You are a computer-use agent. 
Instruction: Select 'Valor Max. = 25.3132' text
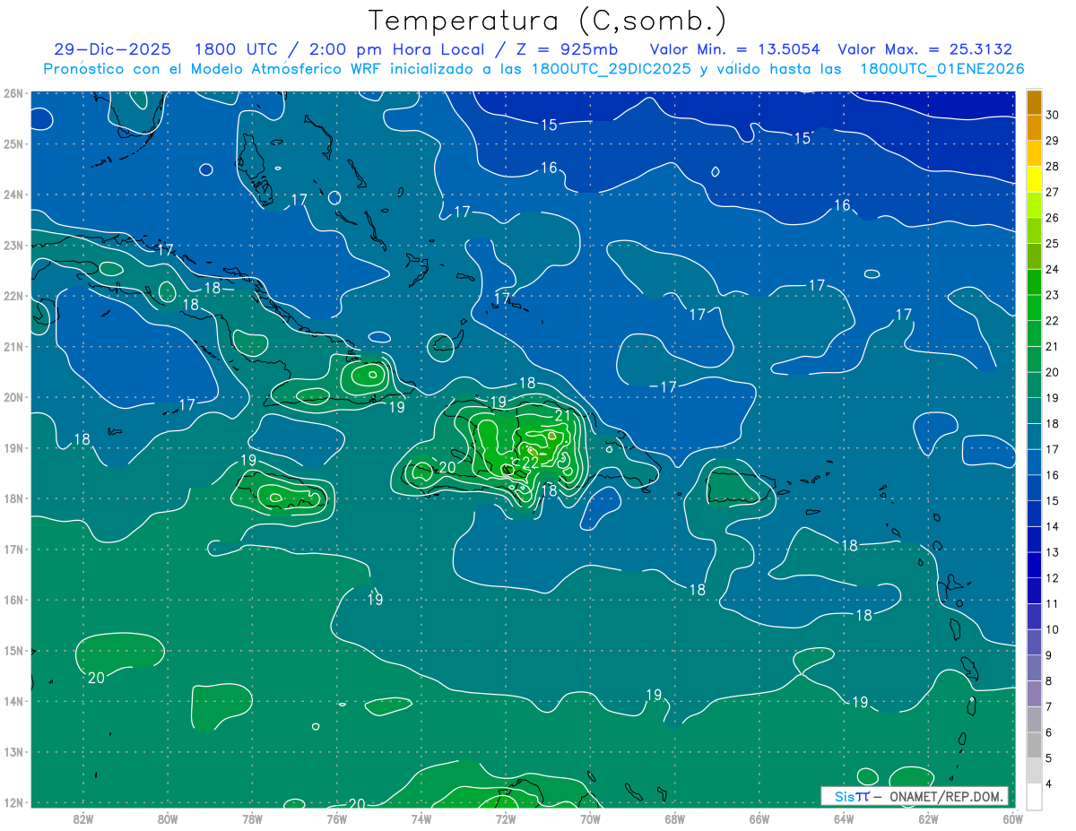pos(924,49)
